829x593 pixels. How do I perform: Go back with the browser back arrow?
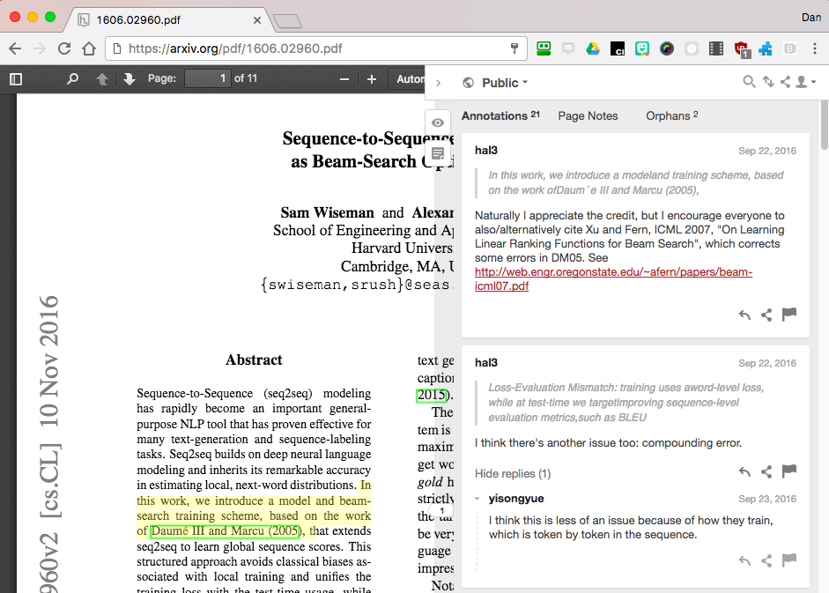click(15, 48)
